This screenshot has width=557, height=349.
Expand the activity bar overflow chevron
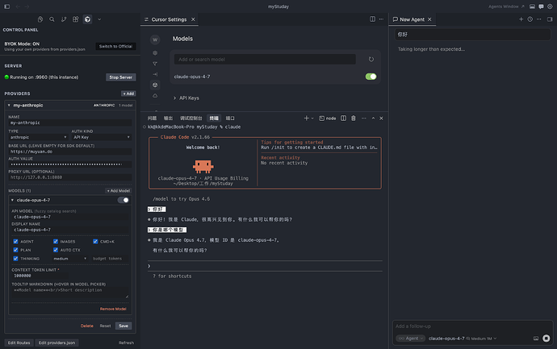tap(99, 19)
